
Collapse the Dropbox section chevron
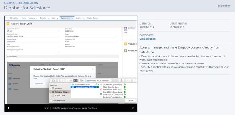(8, 57)
